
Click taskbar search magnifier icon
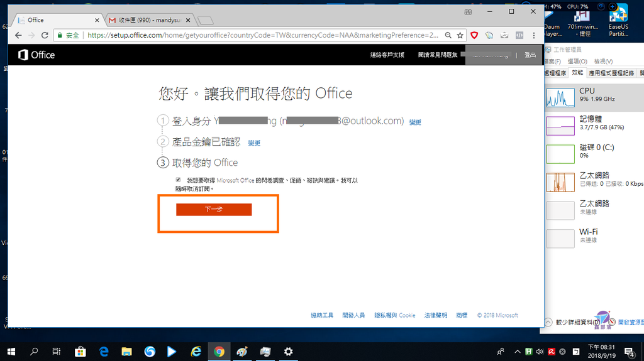pos(34,352)
